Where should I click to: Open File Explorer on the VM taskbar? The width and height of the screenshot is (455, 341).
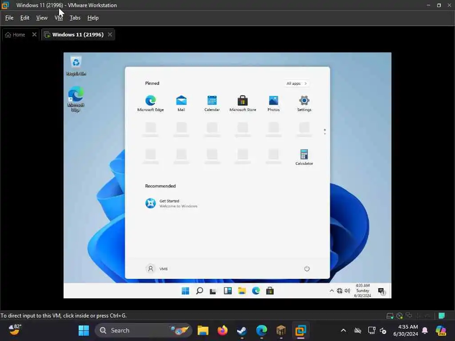click(242, 291)
